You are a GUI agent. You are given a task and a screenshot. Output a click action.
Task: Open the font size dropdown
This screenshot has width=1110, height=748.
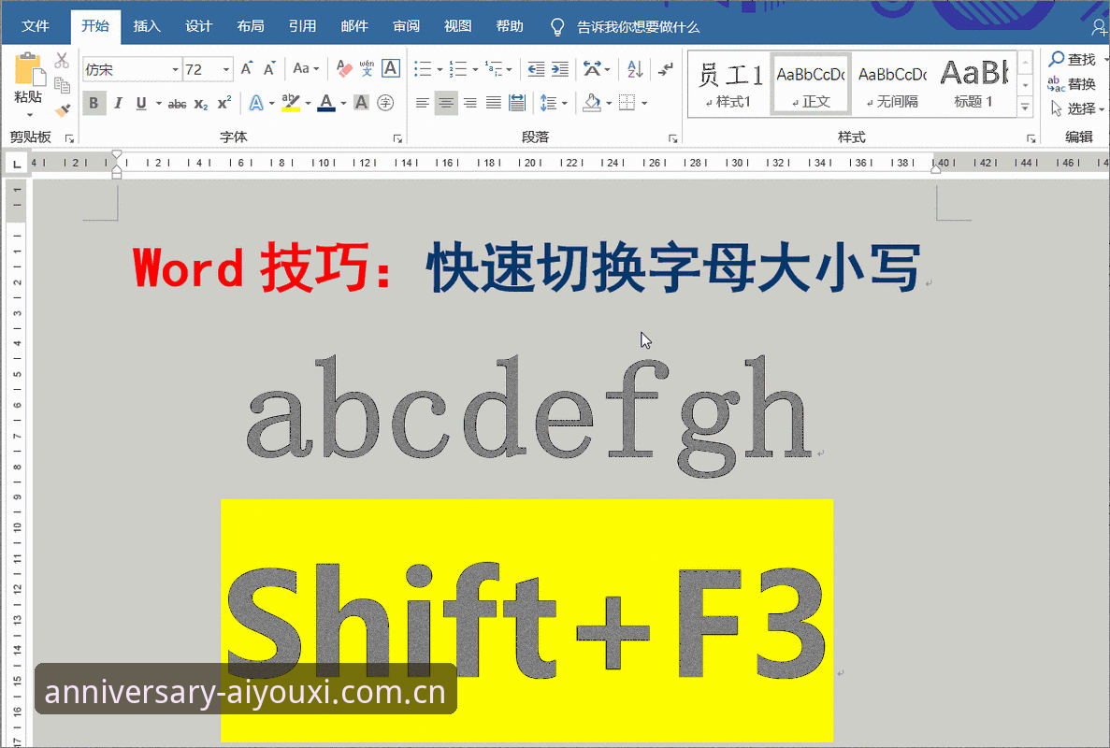[x=226, y=69]
